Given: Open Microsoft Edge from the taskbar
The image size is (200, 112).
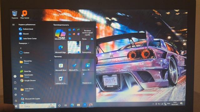Looking at the screenshot, I should (72, 105).
